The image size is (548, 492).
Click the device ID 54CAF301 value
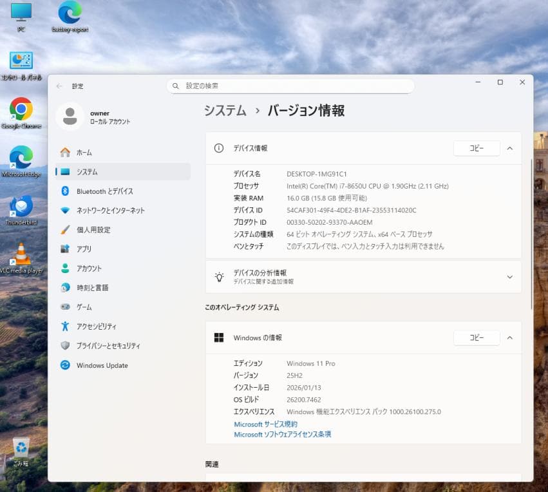pos(351,210)
